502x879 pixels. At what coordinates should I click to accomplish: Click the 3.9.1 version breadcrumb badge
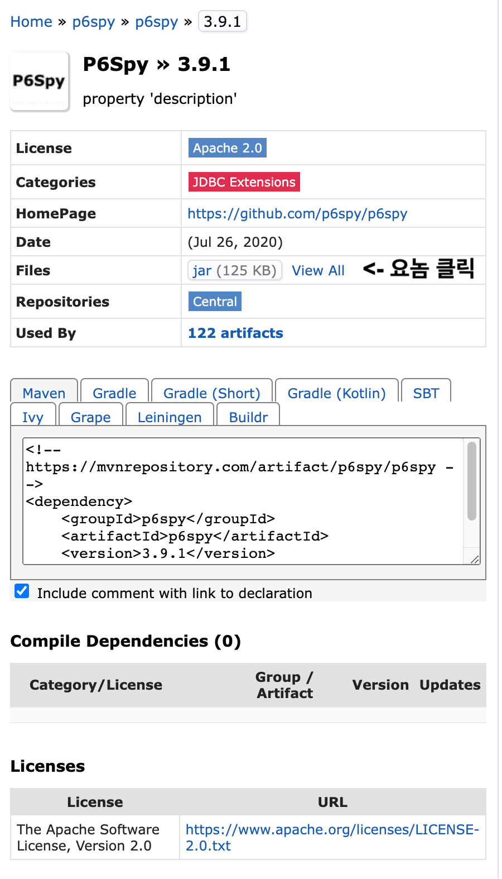tap(223, 22)
